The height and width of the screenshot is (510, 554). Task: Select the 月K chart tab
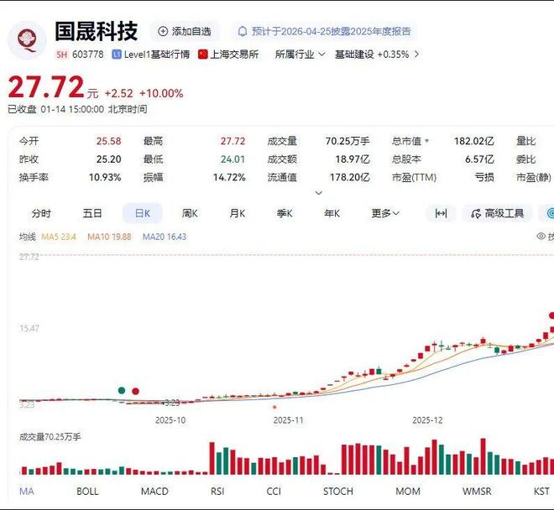pyautogui.click(x=237, y=213)
